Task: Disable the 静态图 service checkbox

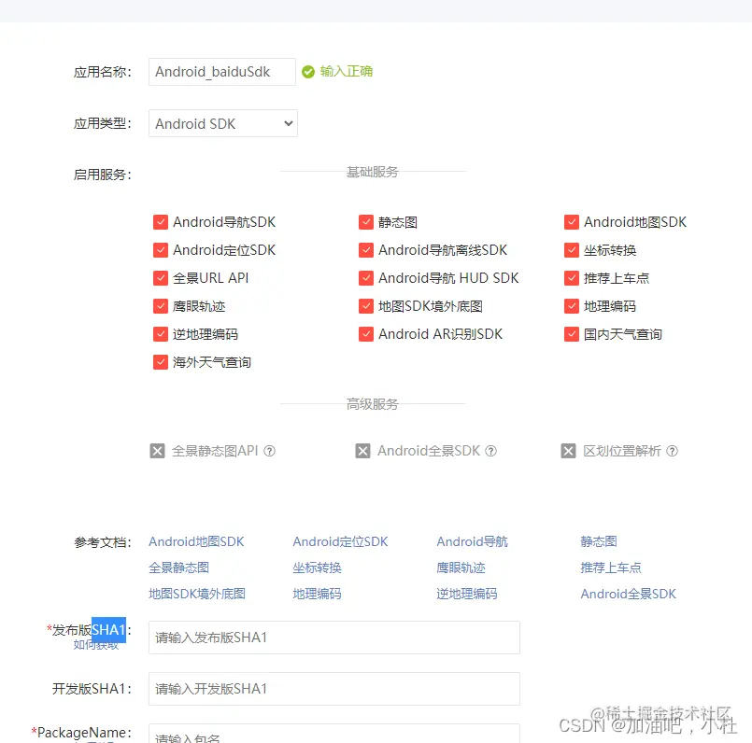Action: 366,222
